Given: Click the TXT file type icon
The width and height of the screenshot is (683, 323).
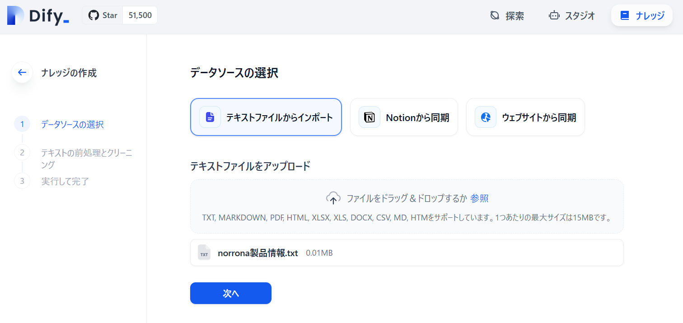Looking at the screenshot, I should tap(204, 253).
